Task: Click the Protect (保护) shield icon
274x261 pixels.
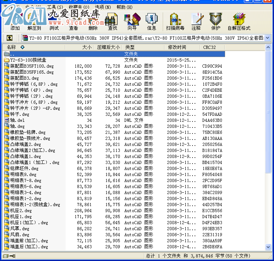Action: click(x=216, y=22)
